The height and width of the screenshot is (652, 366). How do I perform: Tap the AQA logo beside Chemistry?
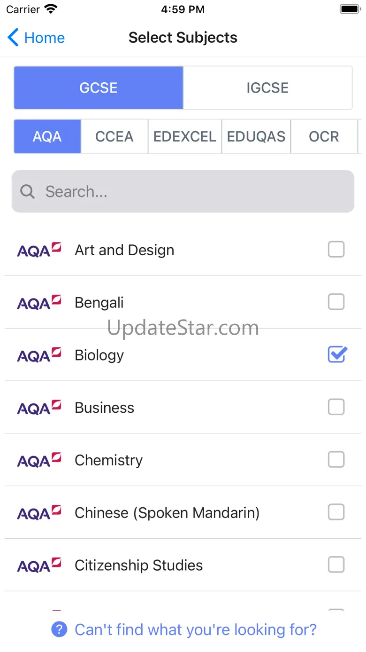39,460
